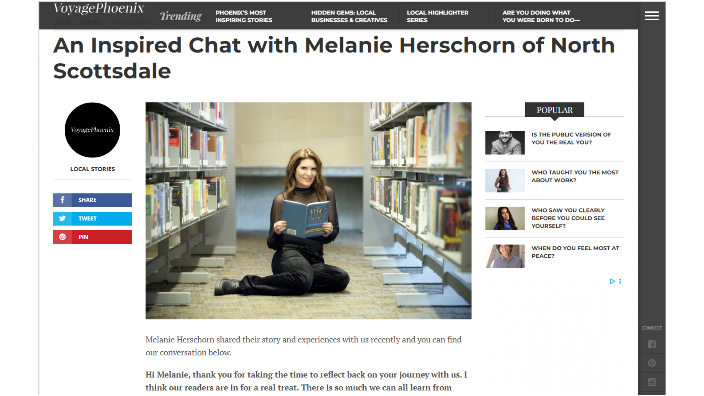The image size is (704, 396).
Task: Select the Popular tab in sidebar
Action: click(x=554, y=110)
